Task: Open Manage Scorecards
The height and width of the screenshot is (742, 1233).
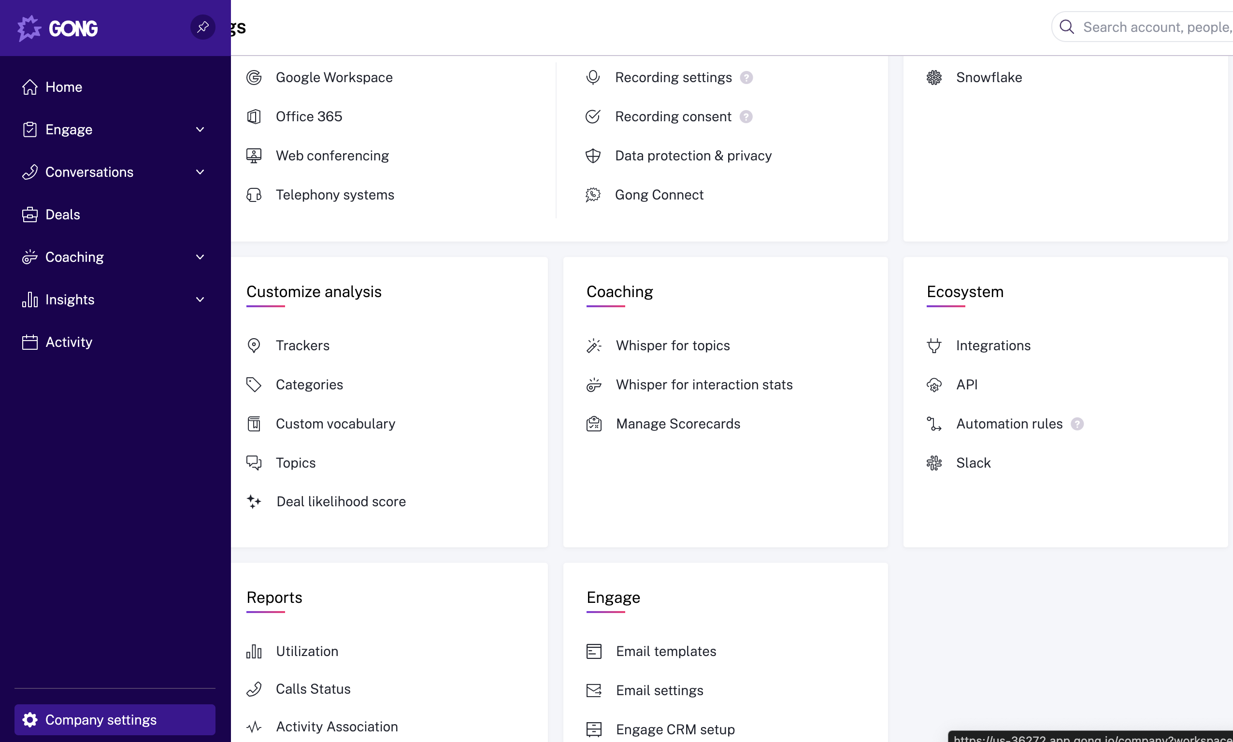Action: pos(678,424)
